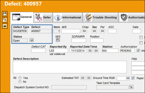This screenshot has height=93, width=145.
Task: Open the Trouble Shooting tab
Action: pyautogui.click(x=100, y=17)
